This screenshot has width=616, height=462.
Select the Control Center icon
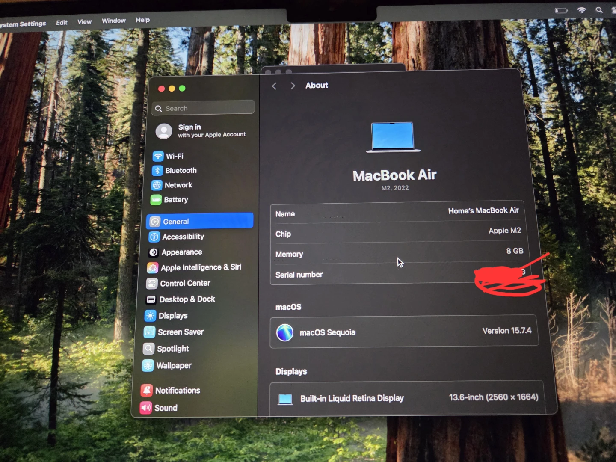tap(152, 284)
